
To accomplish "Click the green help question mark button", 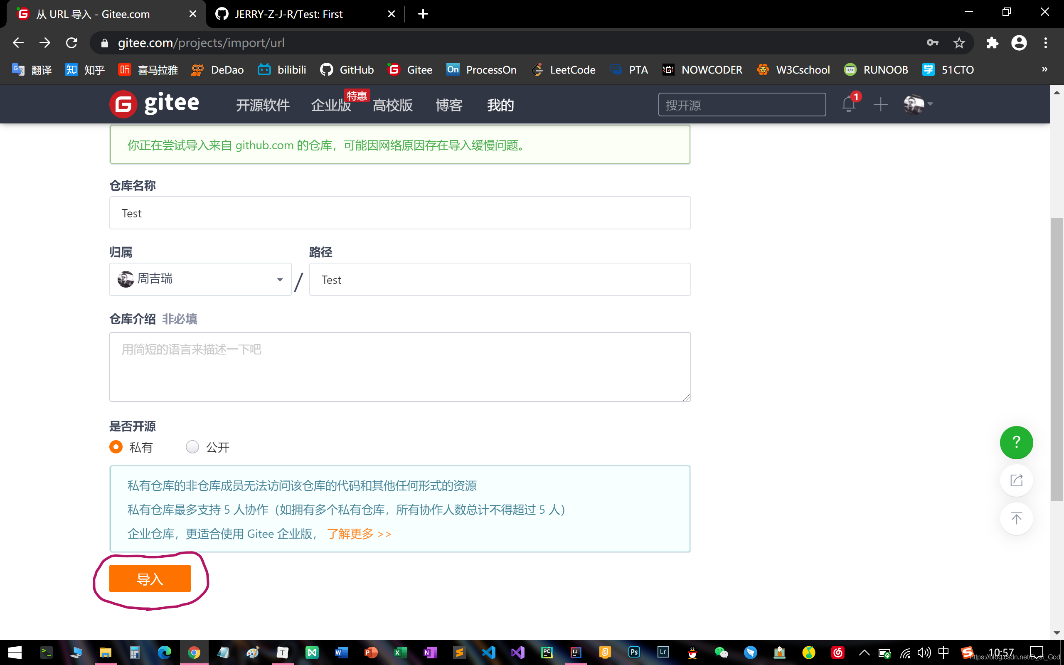I will [x=1016, y=442].
